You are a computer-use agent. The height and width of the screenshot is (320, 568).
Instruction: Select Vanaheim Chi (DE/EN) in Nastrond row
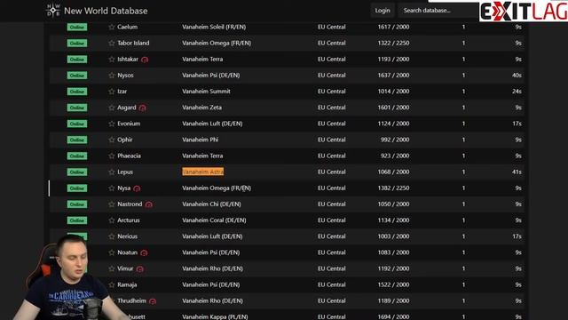click(211, 204)
